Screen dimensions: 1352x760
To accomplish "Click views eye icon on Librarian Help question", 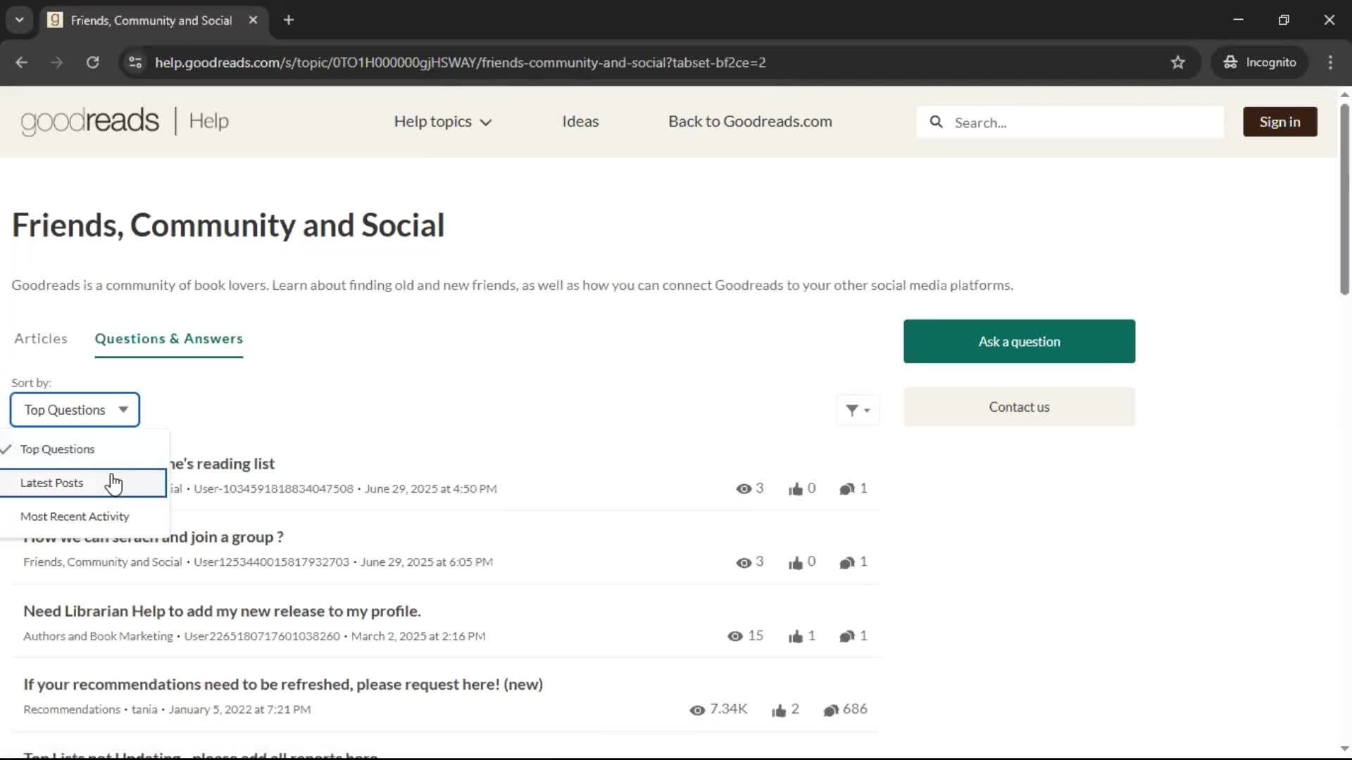I will point(734,637).
